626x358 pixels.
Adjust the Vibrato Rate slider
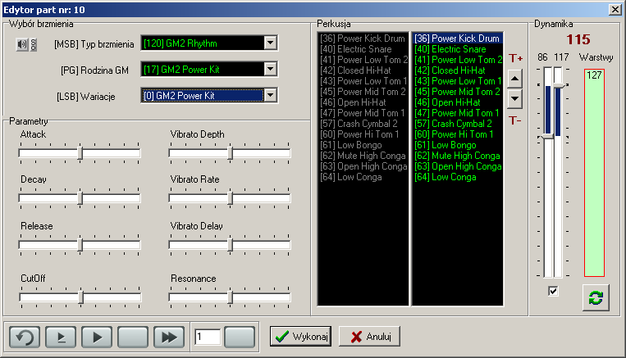tap(230, 198)
